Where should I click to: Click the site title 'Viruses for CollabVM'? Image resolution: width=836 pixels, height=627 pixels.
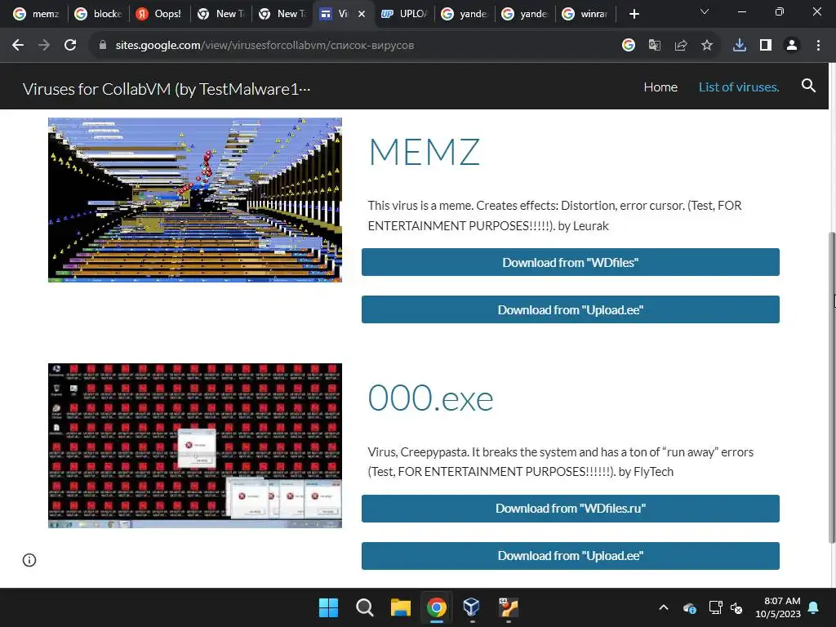pos(167,88)
